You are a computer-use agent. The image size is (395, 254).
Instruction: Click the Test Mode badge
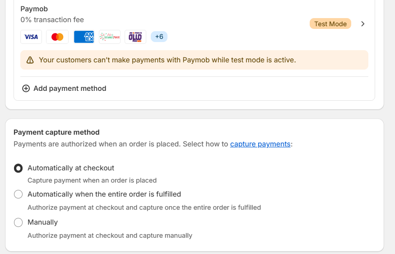coord(330,24)
